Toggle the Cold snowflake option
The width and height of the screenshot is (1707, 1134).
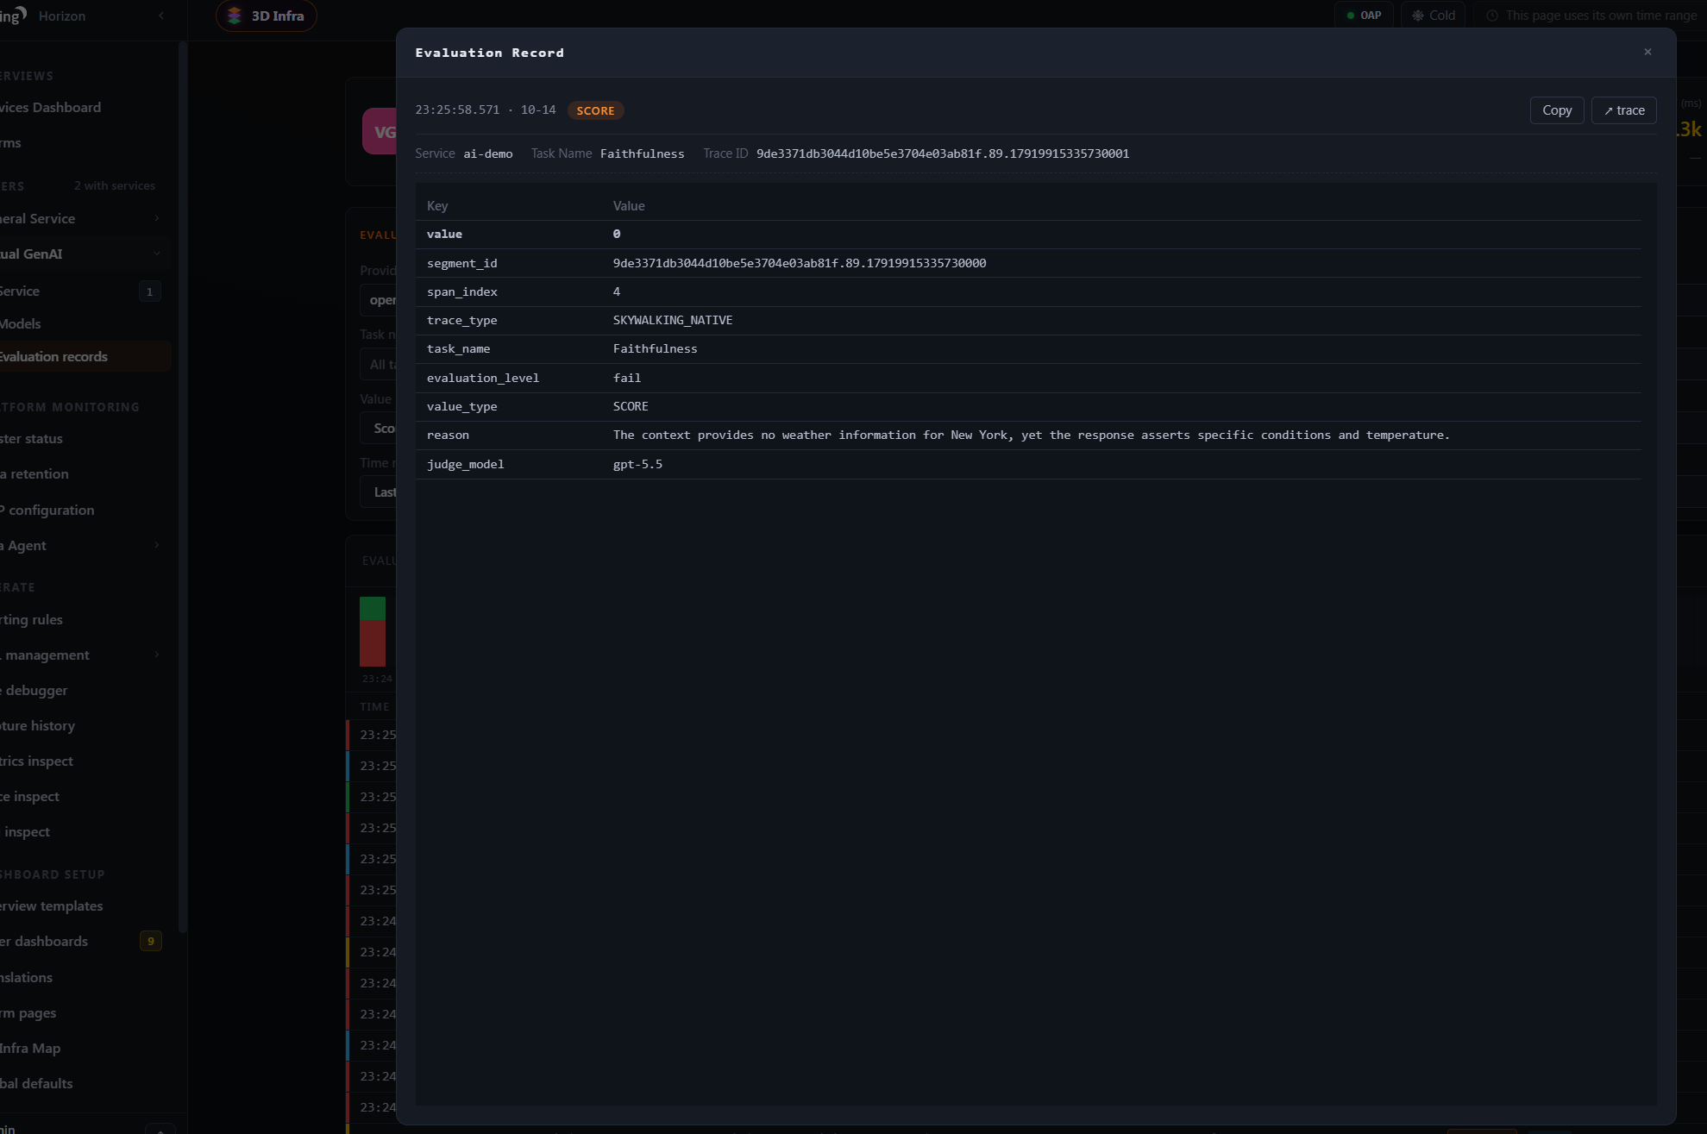click(1433, 16)
